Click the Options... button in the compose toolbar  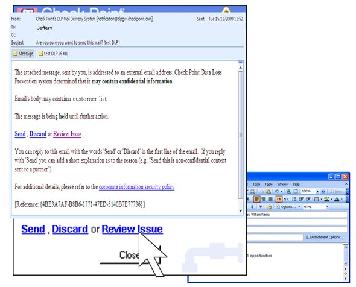click(x=287, y=207)
